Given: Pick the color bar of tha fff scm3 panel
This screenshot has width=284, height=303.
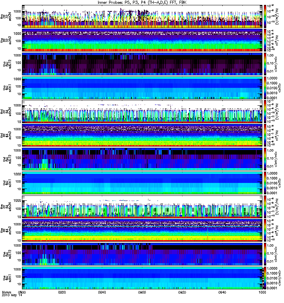Looking at the screenshot, I should (x=265, y=40).
